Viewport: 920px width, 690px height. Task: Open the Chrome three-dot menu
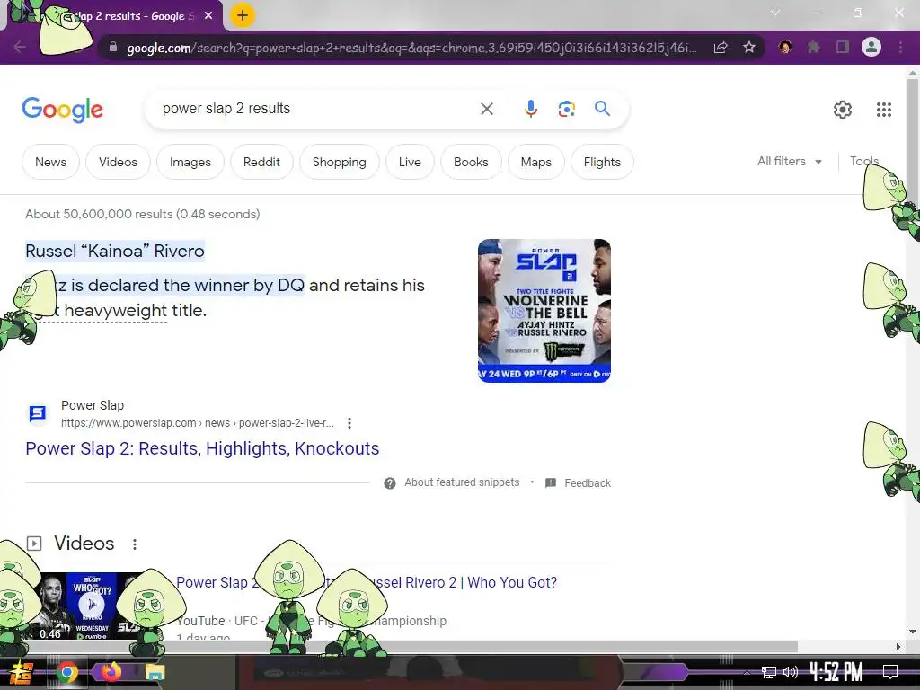click(x=900, y=47)
